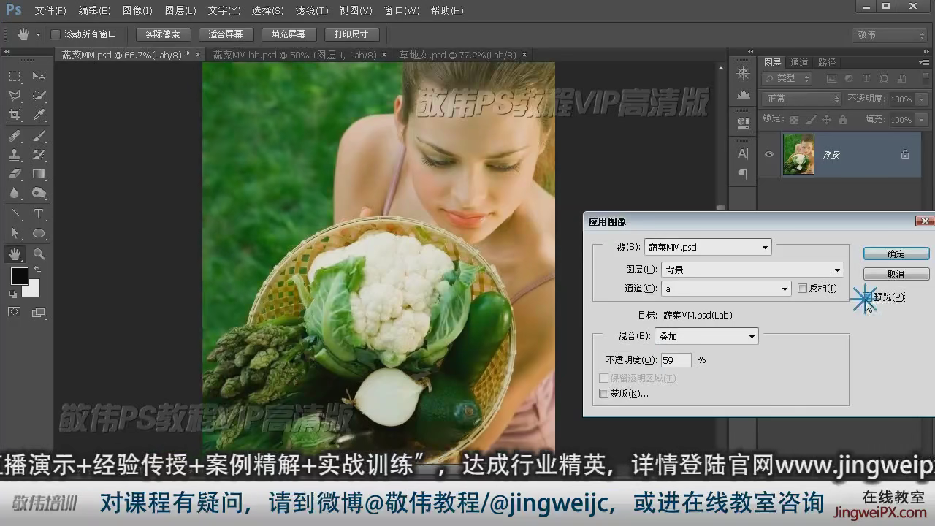Open the 类型 layer filter dropdown

pyautogui.click(x=787, y=79)
